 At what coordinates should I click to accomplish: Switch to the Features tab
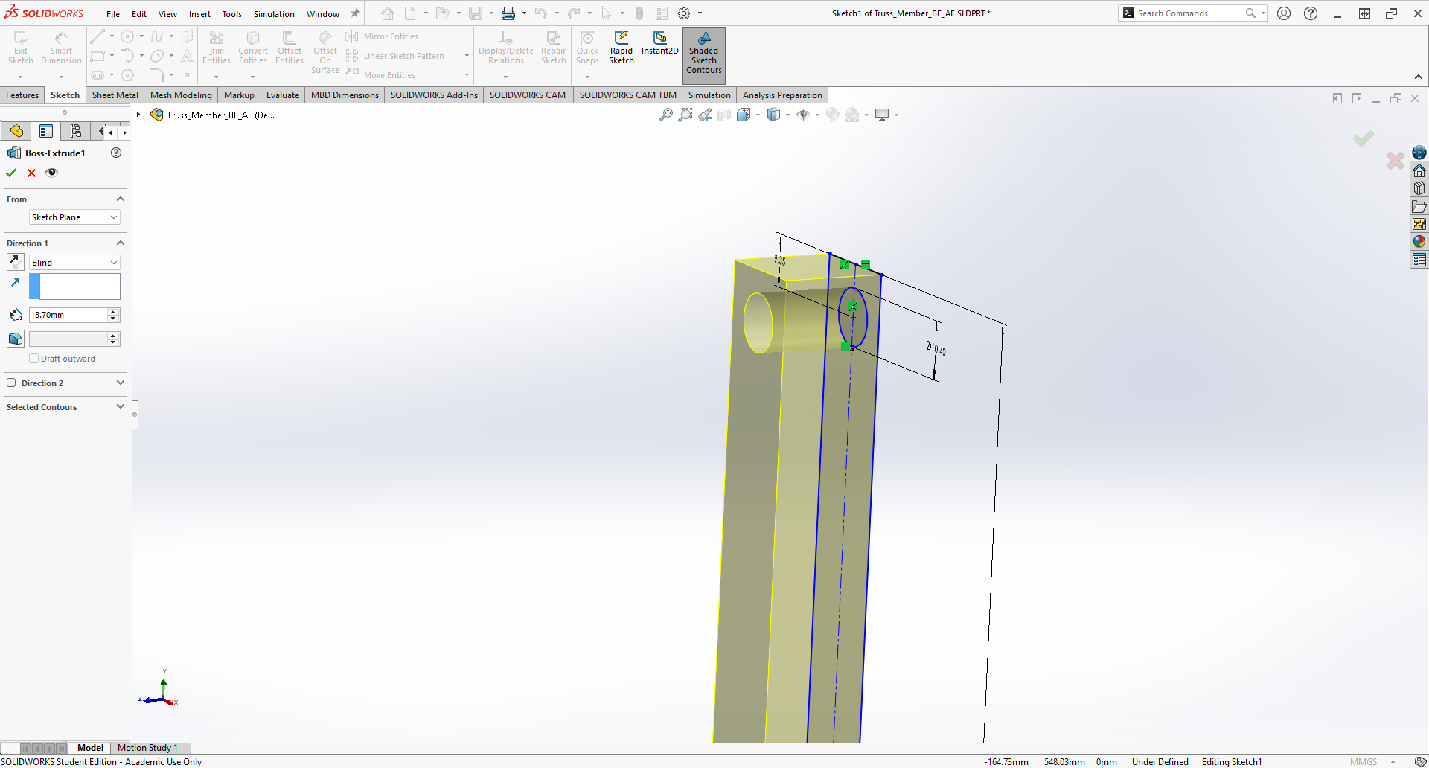pyautogui.click(x=22, y=95)
